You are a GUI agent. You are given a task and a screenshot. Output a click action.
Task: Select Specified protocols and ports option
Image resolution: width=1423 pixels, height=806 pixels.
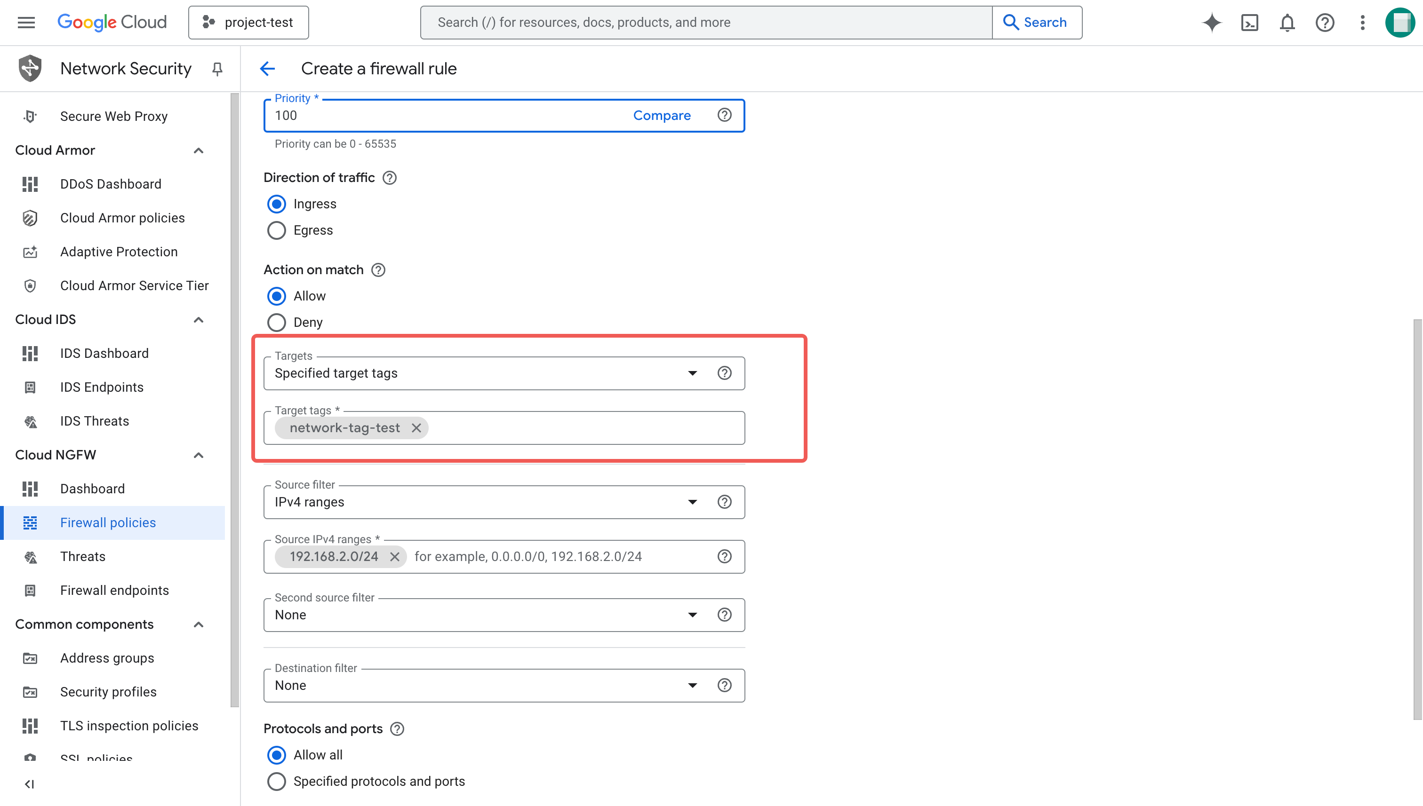276,781
